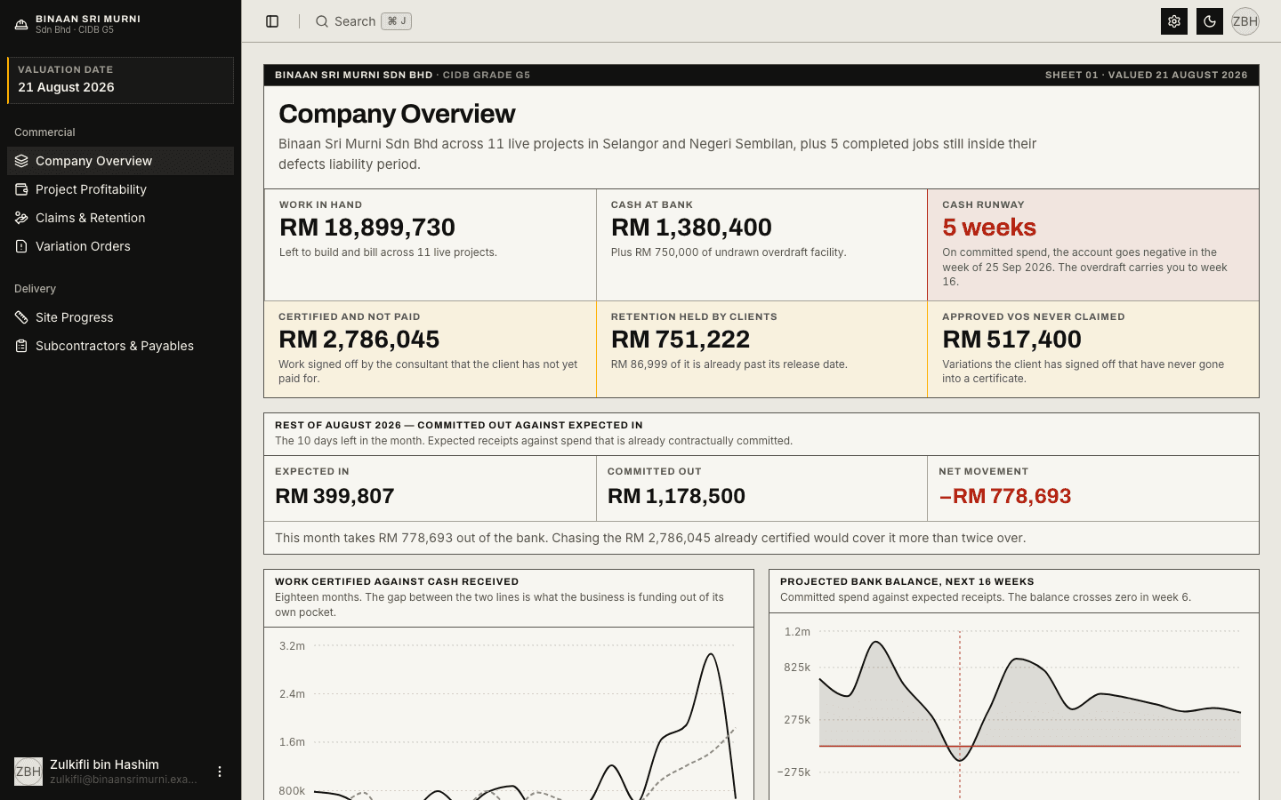Screen dimensions: 1281x800
Task: Click the Work Certified Against Cash Received title
Action: click(x=397, y=581)
